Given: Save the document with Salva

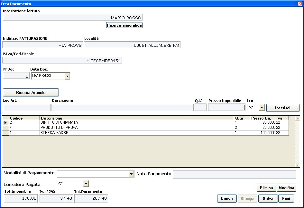Looking at the screenshot, I should click(268, 198).
